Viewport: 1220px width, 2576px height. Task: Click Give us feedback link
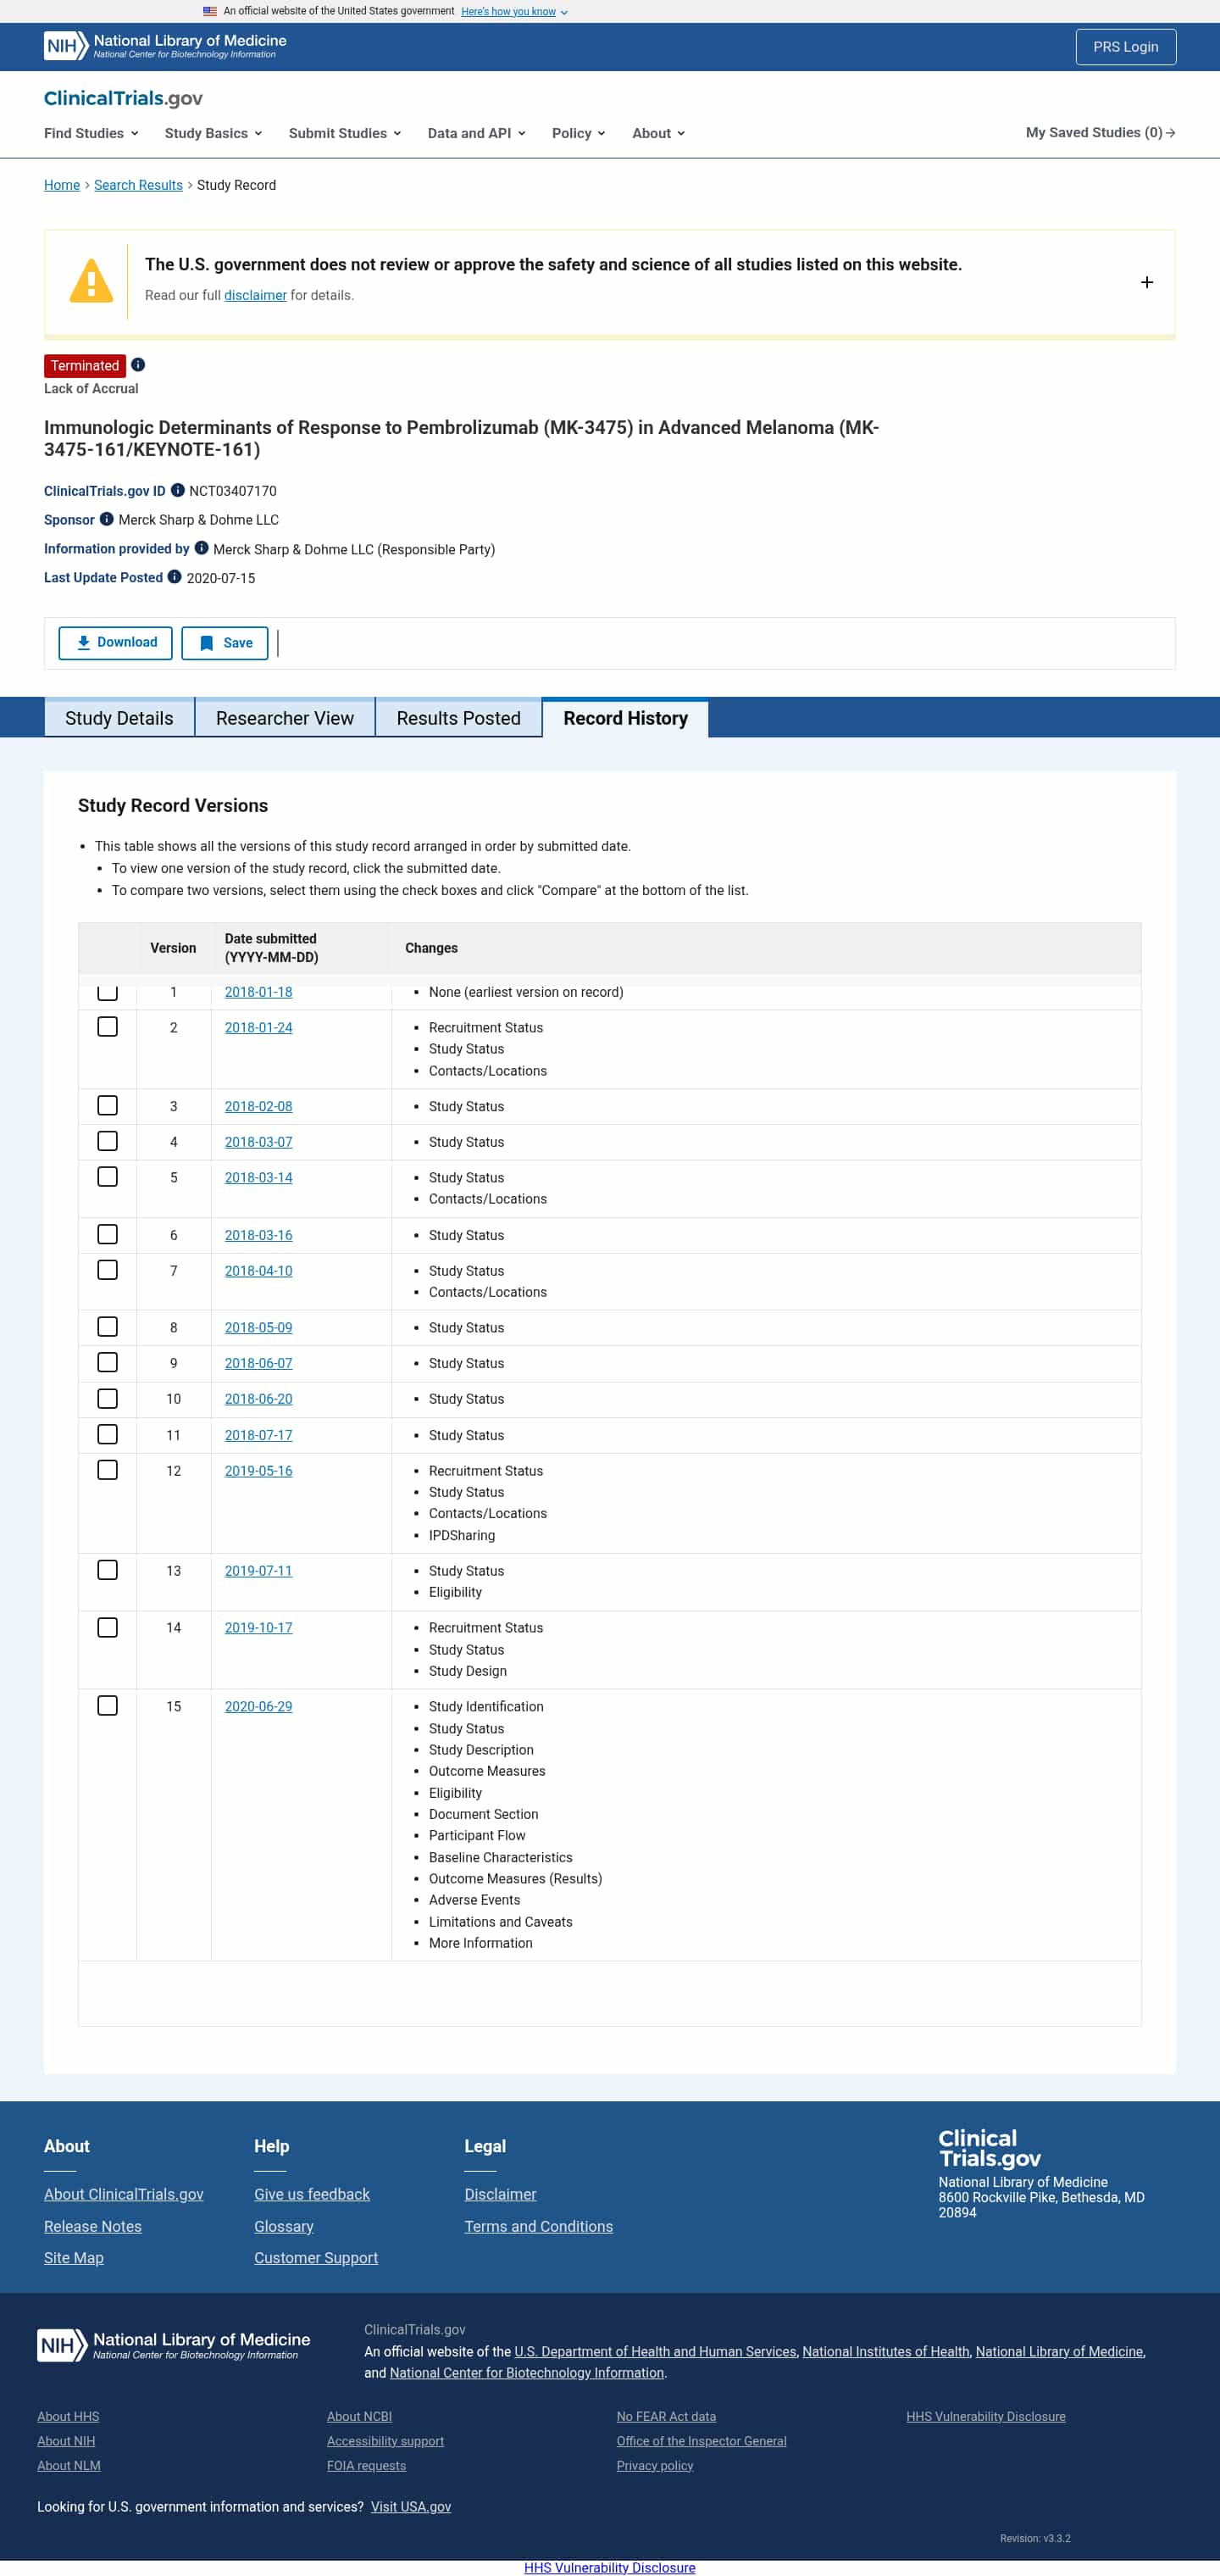[312, 2194]
